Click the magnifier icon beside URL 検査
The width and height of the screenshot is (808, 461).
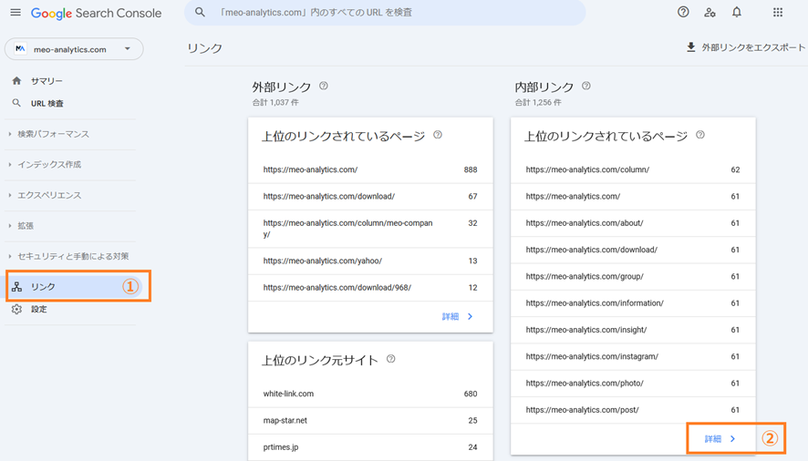pyautogui.click(x=16, y=103)
